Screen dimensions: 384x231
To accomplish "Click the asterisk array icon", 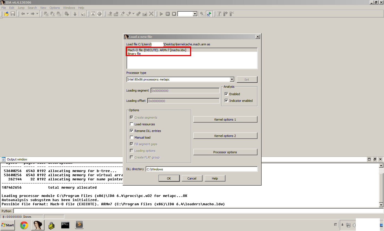I will click(x=138, y=14).
